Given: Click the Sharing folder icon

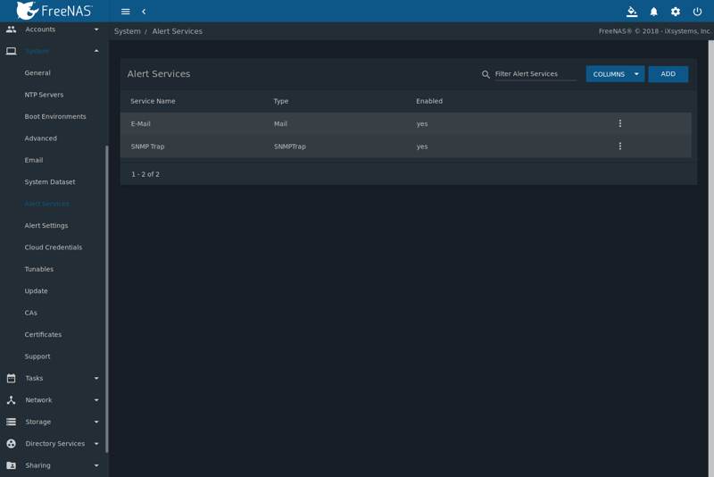Looking at the screenshot, I should 12,465.
